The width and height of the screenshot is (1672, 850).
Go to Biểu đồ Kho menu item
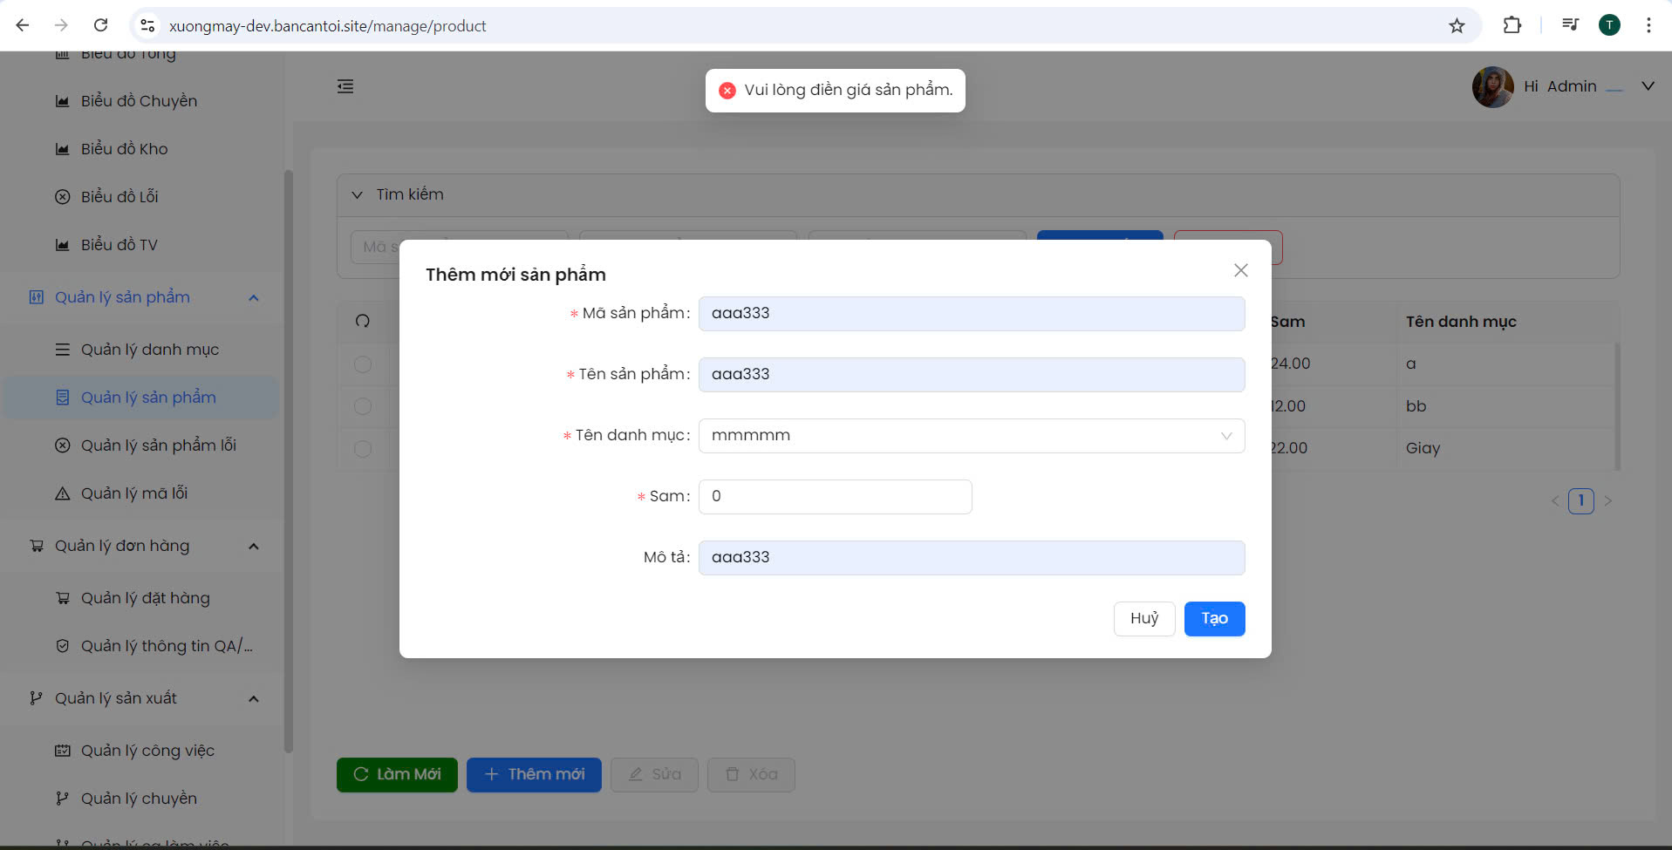124,149
